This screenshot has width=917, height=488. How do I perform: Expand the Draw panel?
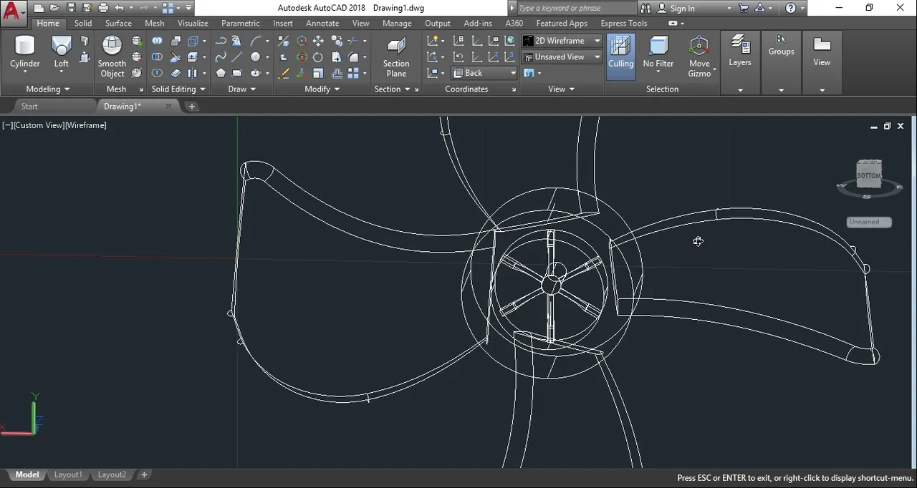242,89
